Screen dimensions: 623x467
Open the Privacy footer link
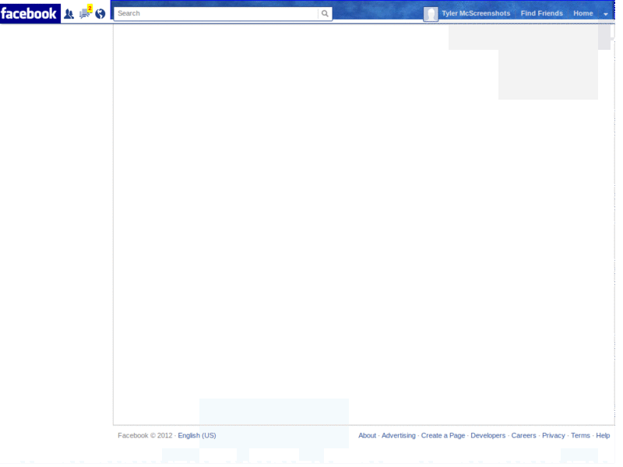click(x=554, y=436)
